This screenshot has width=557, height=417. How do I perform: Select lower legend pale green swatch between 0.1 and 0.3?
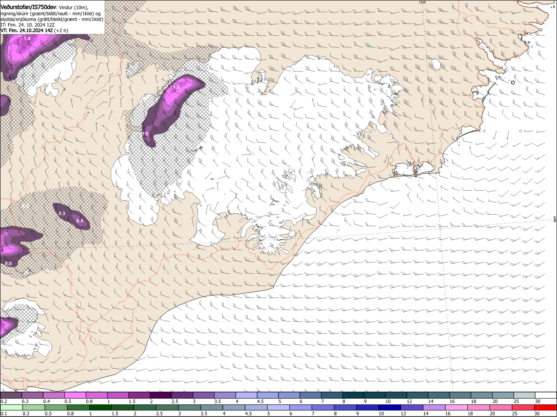tap(12, 408)
